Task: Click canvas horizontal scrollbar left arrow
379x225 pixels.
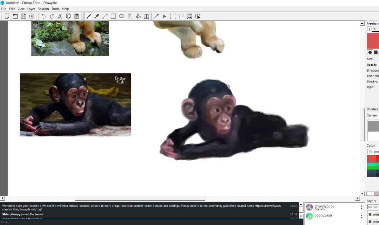Action: 2,198
